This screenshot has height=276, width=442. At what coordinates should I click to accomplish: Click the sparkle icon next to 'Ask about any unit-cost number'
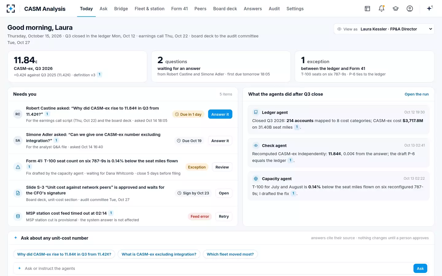point(16,238)
